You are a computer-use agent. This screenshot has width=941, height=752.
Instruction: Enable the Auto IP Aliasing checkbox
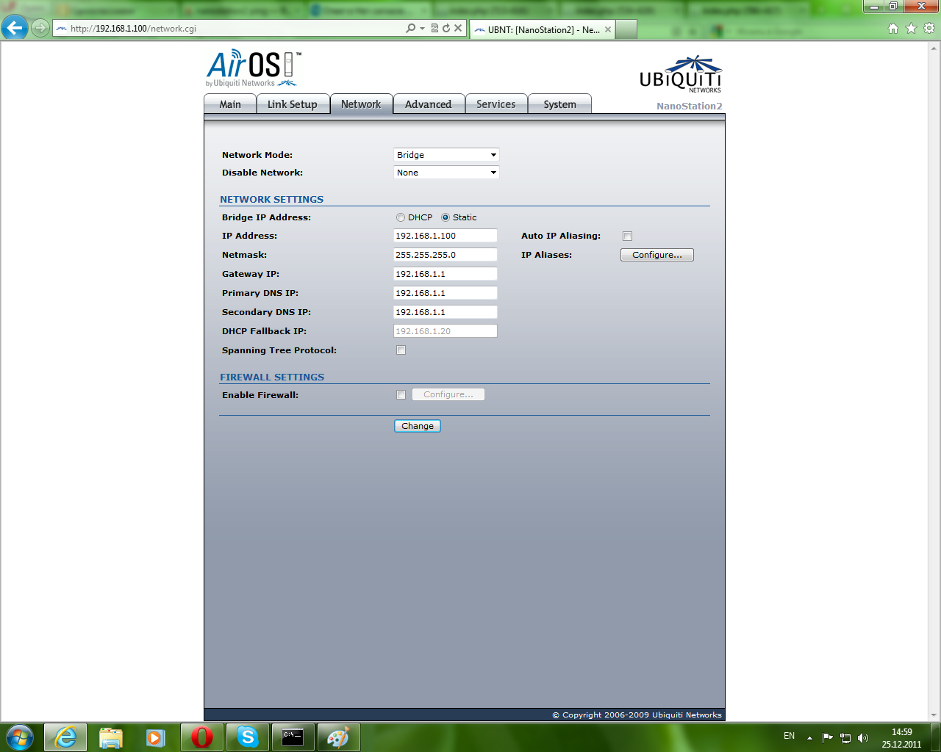point(627,236)
